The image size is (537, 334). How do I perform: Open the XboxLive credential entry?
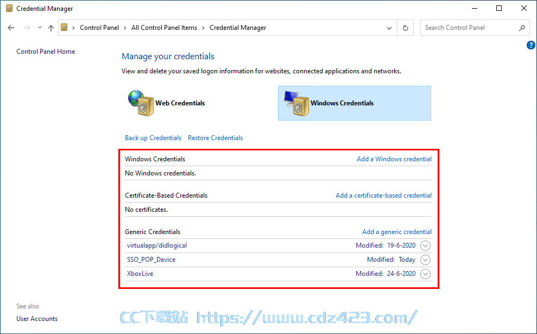tap(140, 274)
